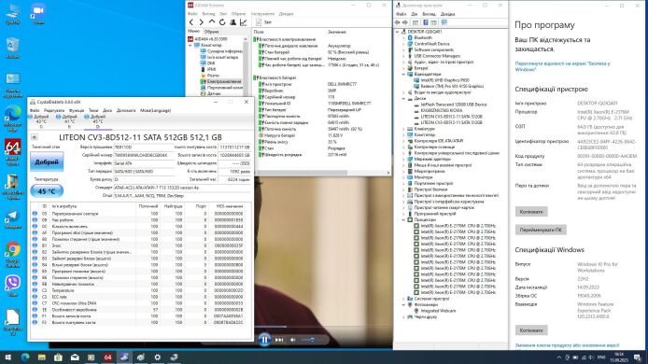Open Telegram desktop shortcut

[x=13, y=219]
